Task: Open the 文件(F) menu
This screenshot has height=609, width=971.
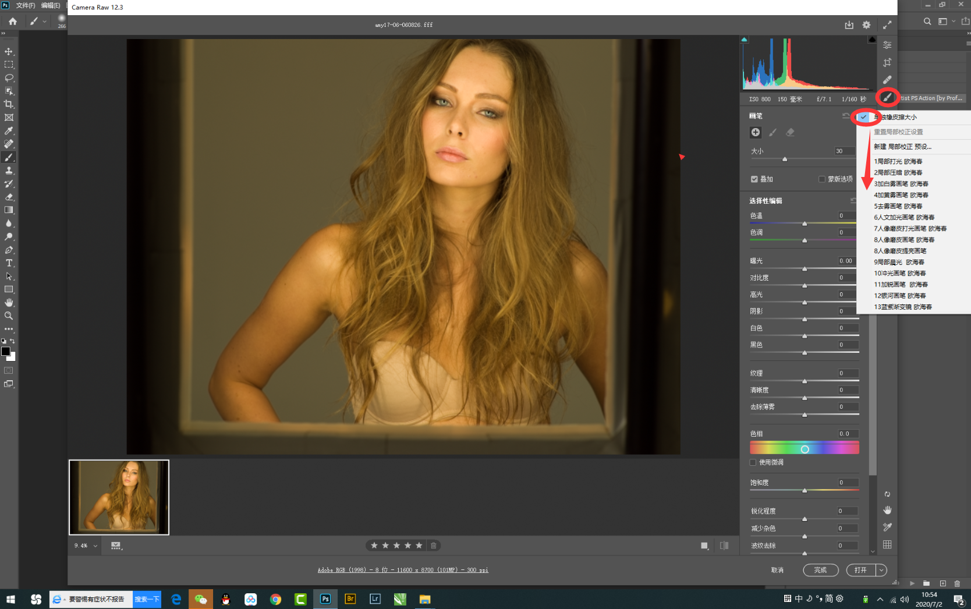Action: (x=26, y=5)
